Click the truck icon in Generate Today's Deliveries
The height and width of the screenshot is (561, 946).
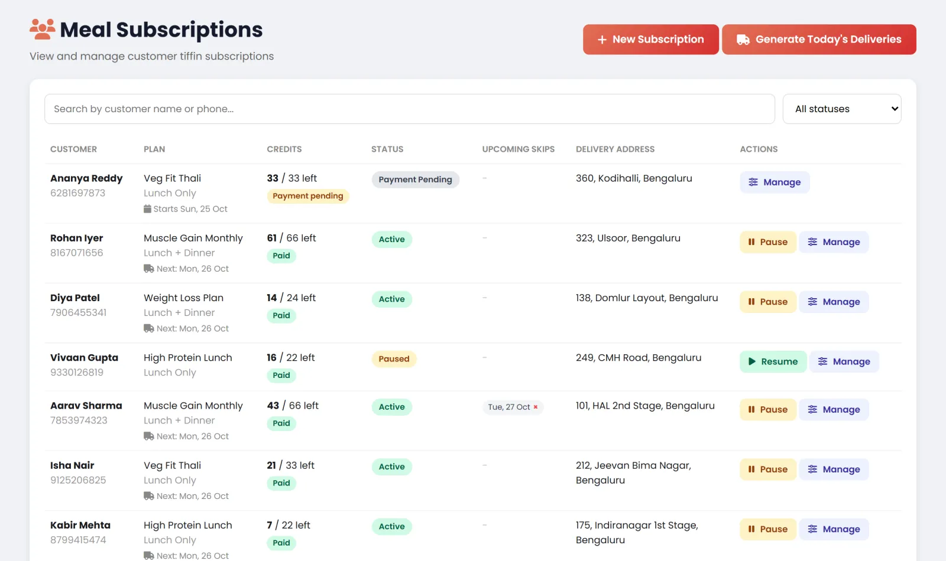pyautogui.click(x=743, y=40)
